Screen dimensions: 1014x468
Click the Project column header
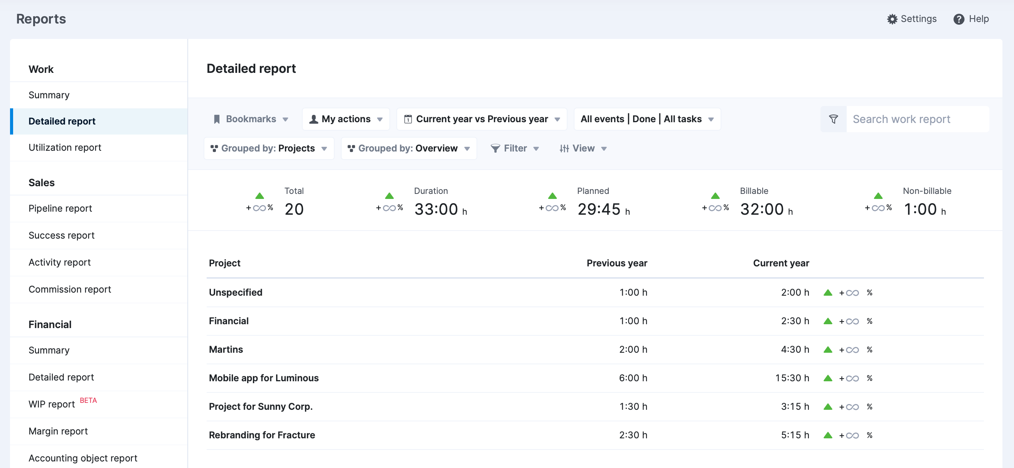pyautogui.click(x=224, y=263)
